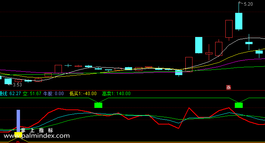
Task: Select the first green sell signal block
Action: (x=98, y=105)
